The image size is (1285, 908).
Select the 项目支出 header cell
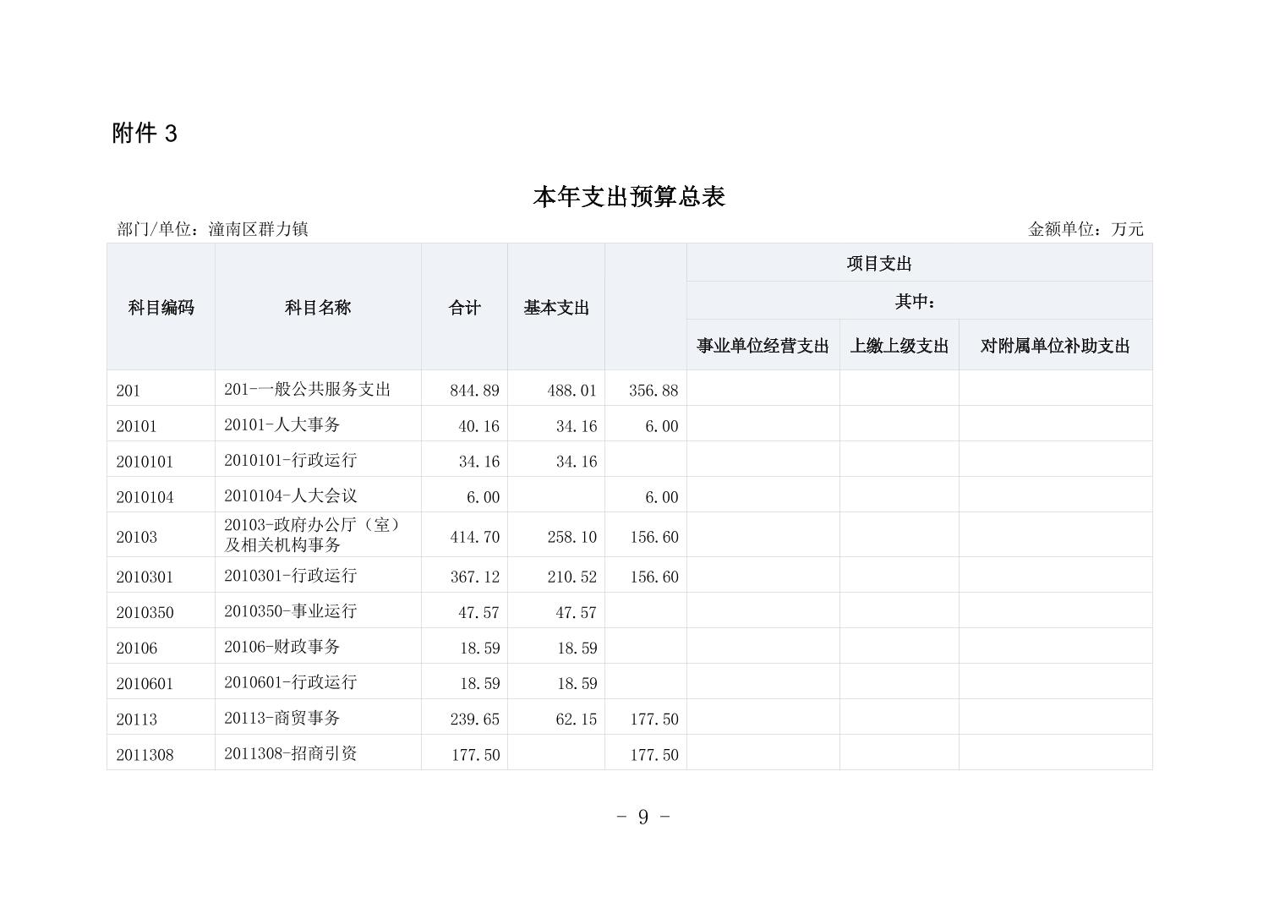[x=879, y=264]
